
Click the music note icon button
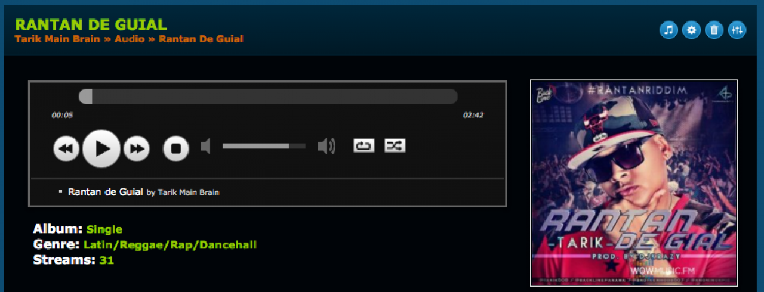pos(668,30)
